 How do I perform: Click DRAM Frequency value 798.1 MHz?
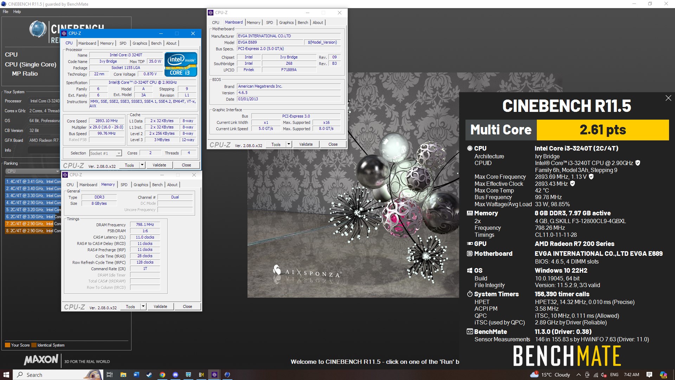[x=145, y=224]
